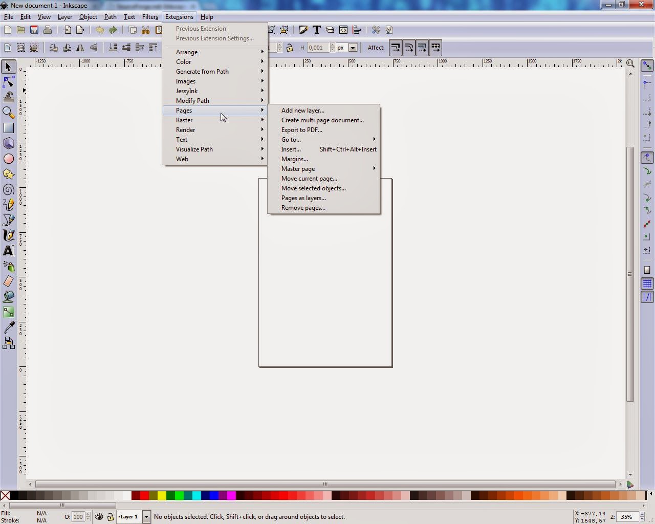Toggle snap nodes or handles
This screenshot has height=524, width=655.
coord(647,158)
